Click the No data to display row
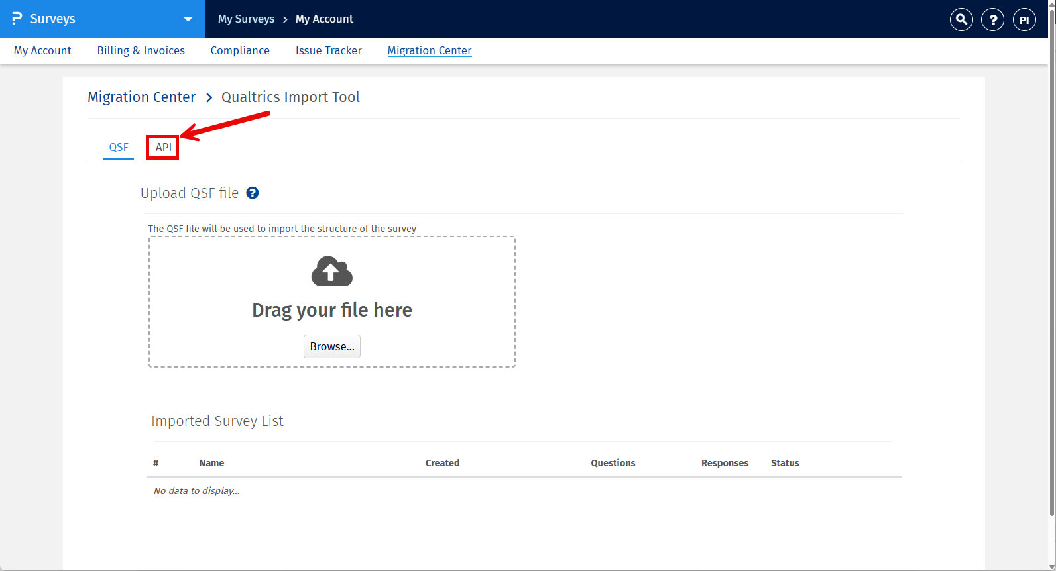Screen dimensions: 1056x571 524,491
